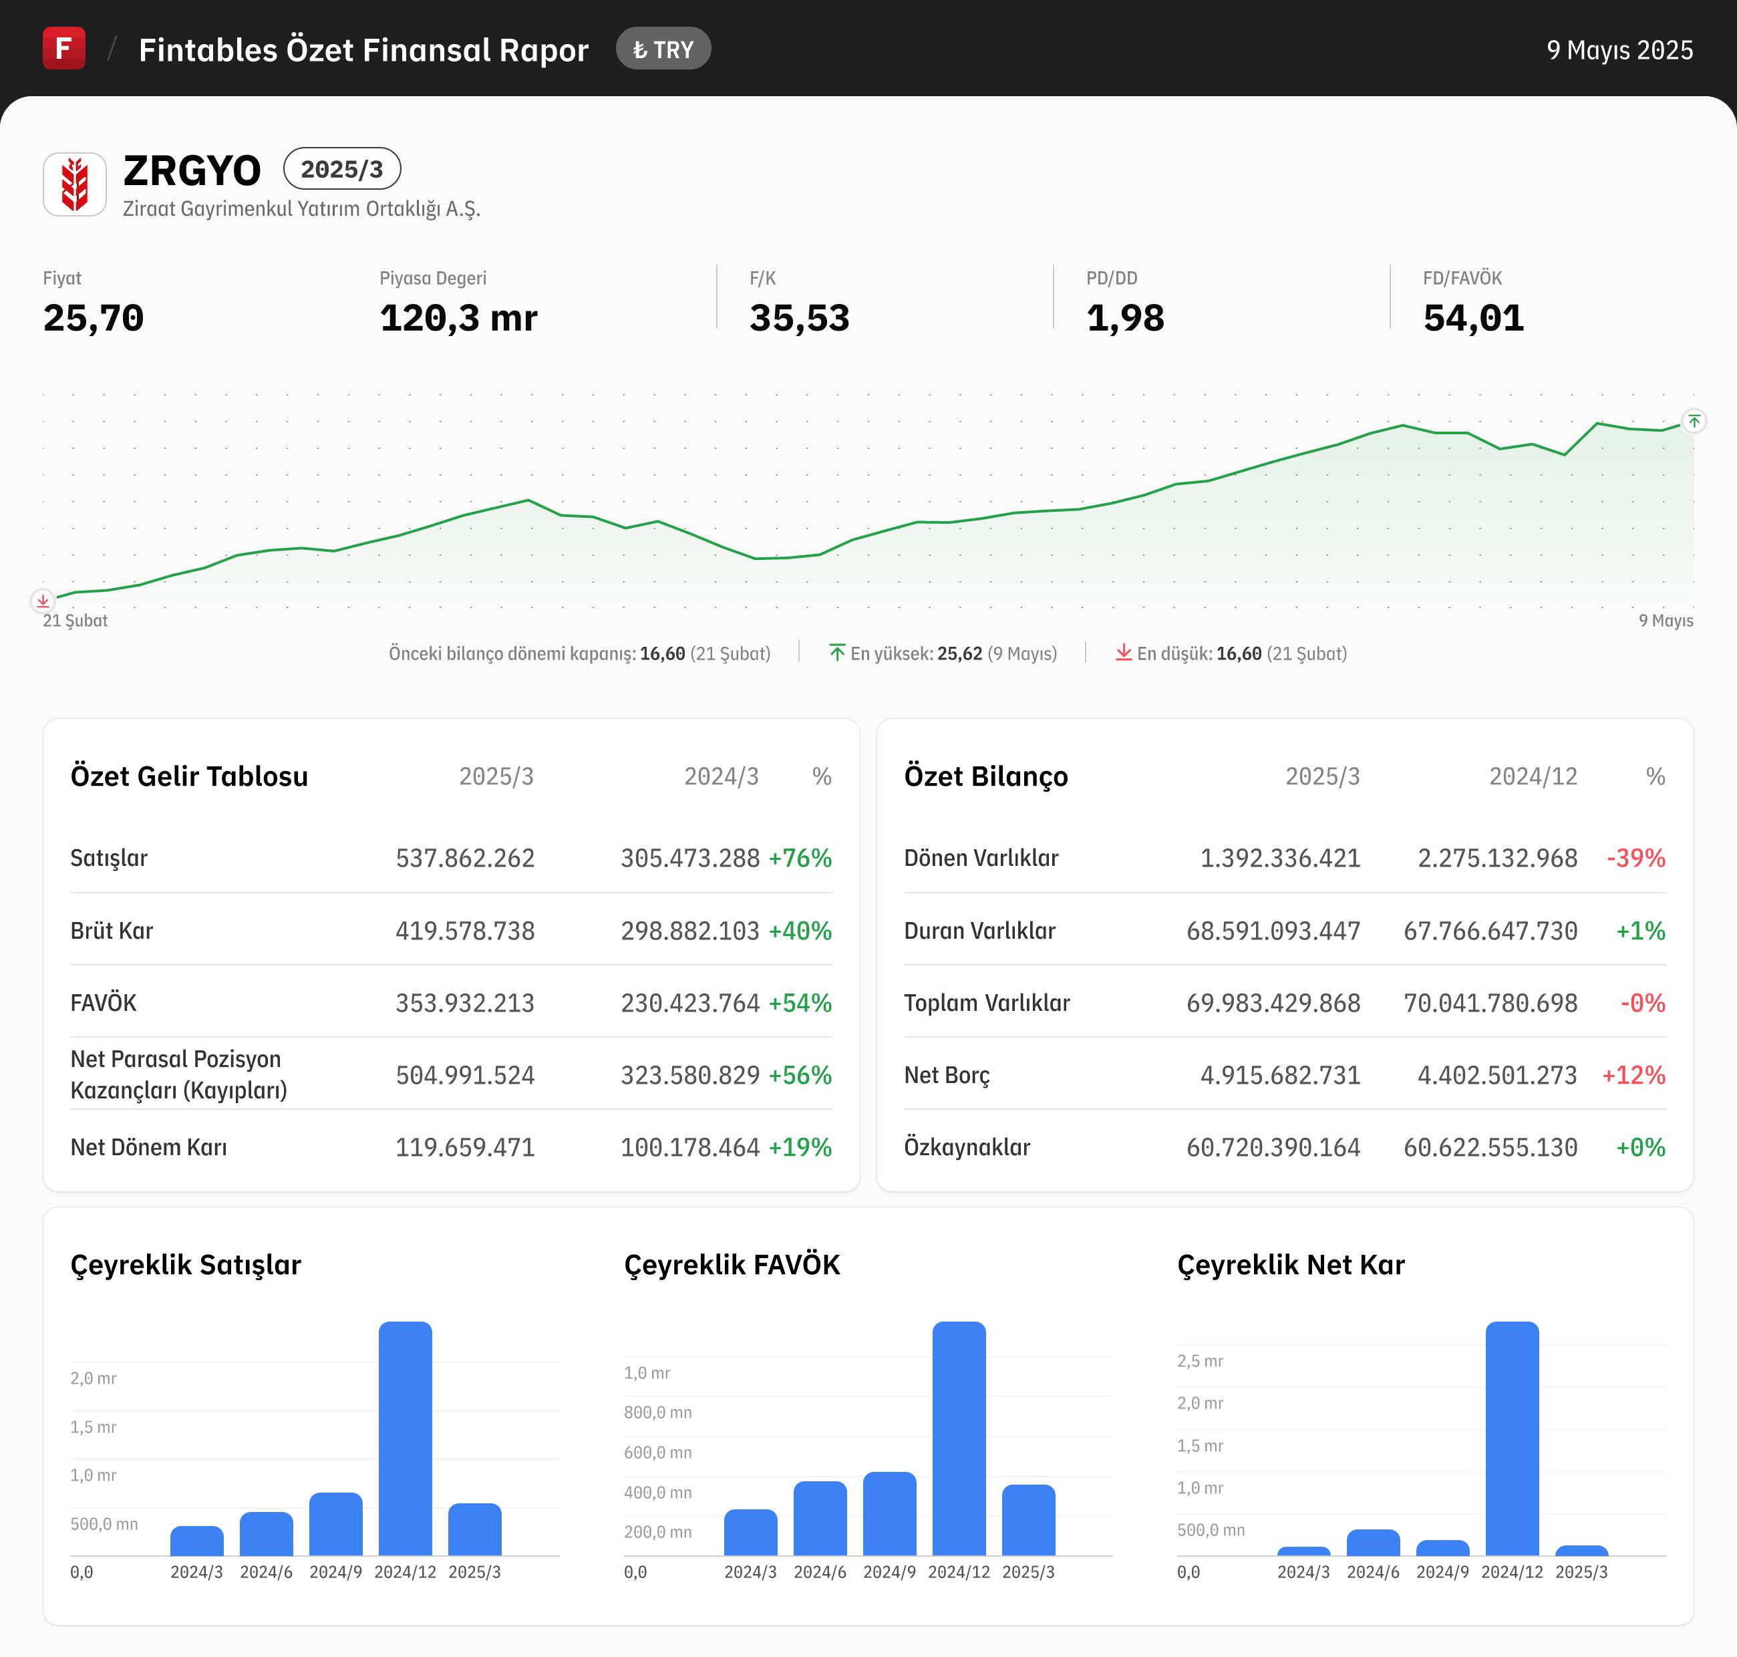Click the 2024/3 column header in Gelir Tablosu
The height and width of the screenshot is (1657, 1737).
click(721, 776)
